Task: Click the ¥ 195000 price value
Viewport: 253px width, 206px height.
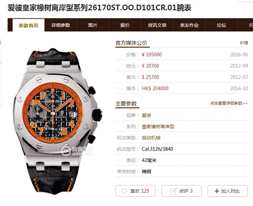Action: tap(152, 54)
